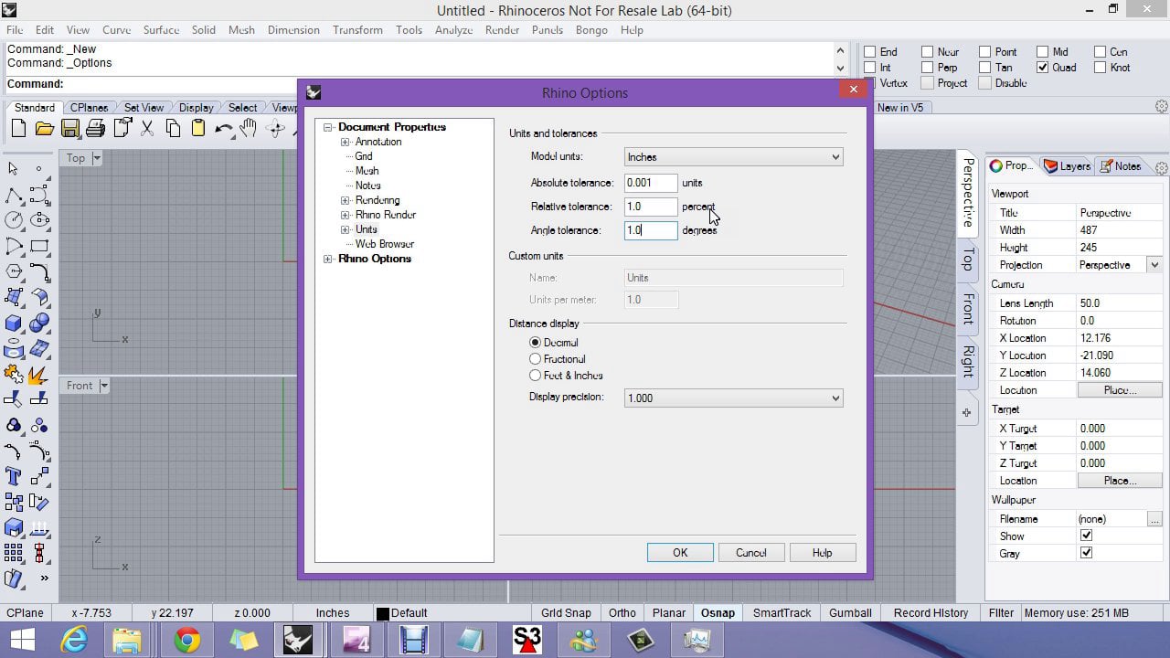Click the Box solid tool icon
The image size is (1170, 658).
[14, 324]
